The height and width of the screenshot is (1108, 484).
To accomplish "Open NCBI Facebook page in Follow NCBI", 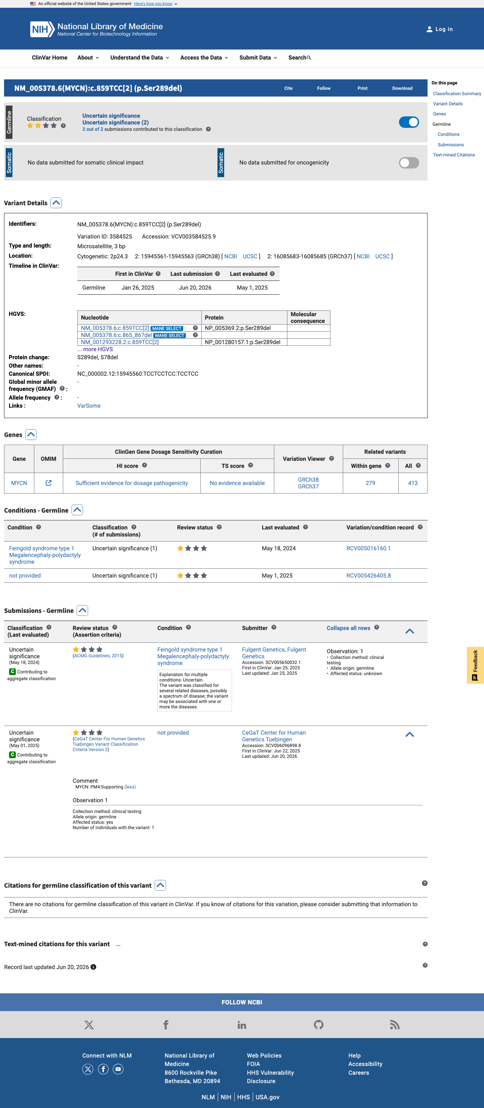I will coord(166,1025).
